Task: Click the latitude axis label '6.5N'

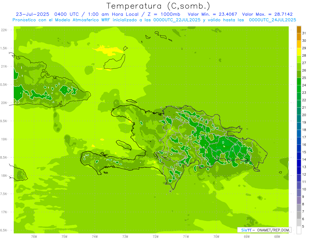Action: 3,230
